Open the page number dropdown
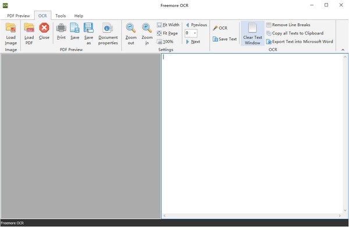 (x=195, y=33)
